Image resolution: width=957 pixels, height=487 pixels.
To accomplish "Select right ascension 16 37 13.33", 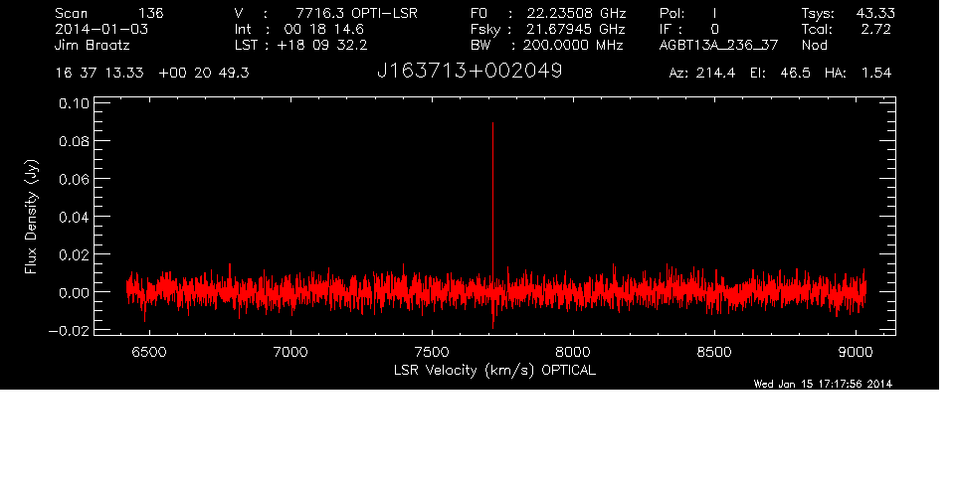I will pos(99,74).
